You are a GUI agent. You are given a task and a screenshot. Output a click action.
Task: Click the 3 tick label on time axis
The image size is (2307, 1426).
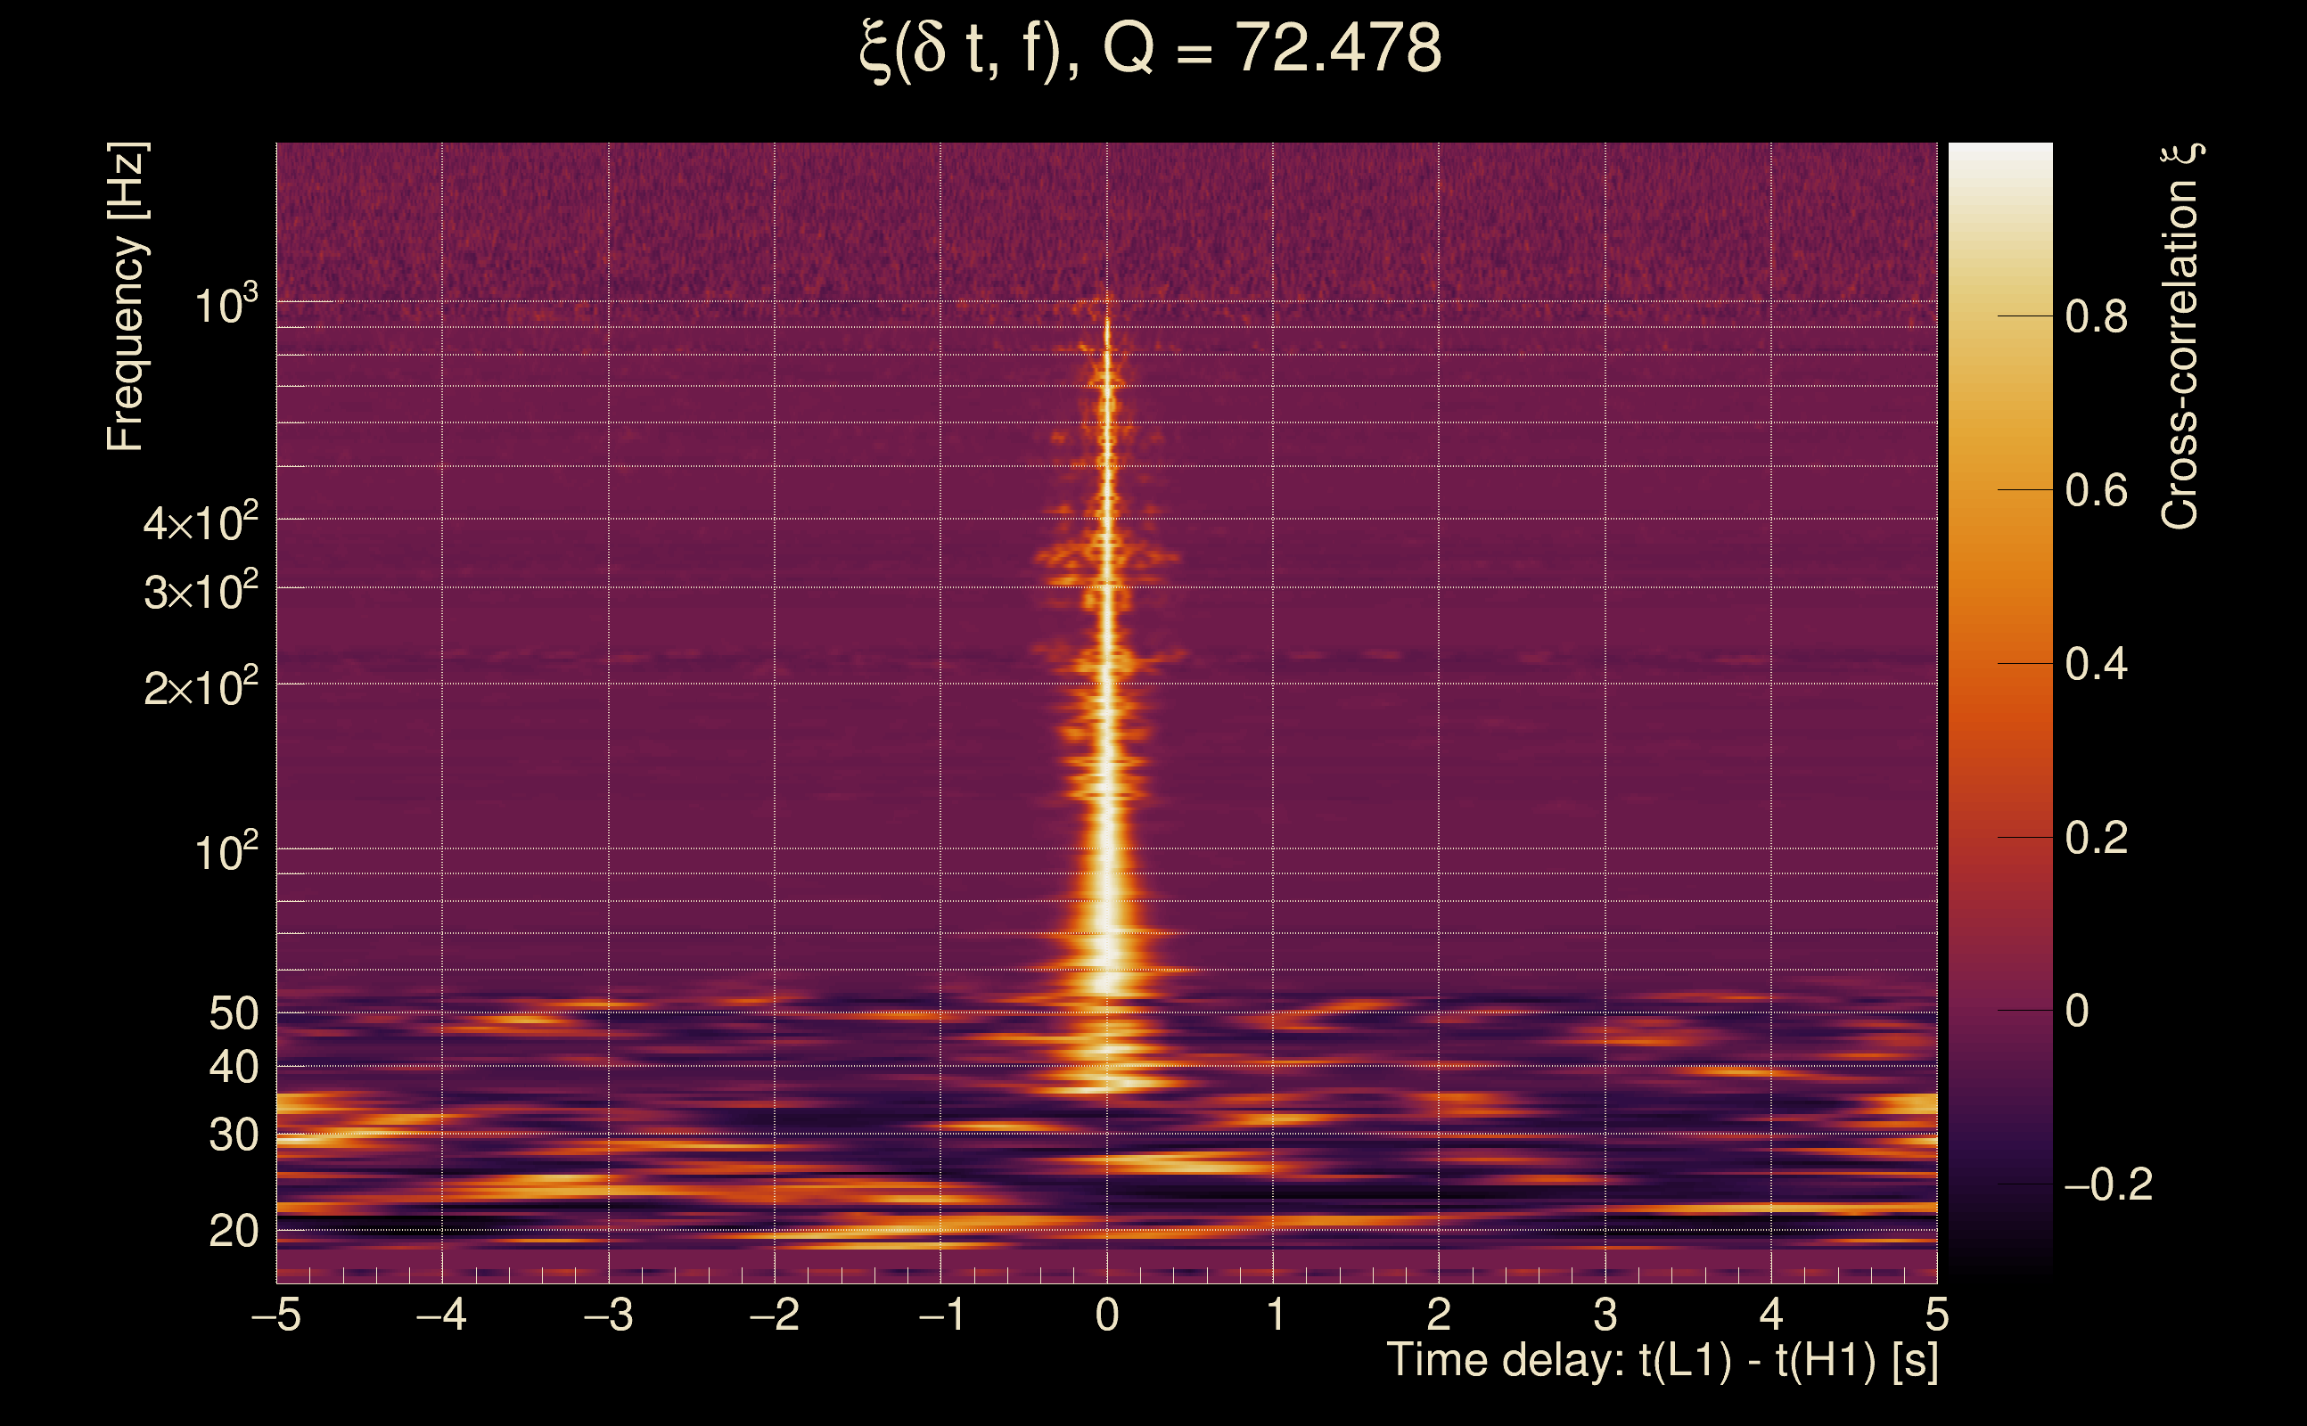1605,1315
